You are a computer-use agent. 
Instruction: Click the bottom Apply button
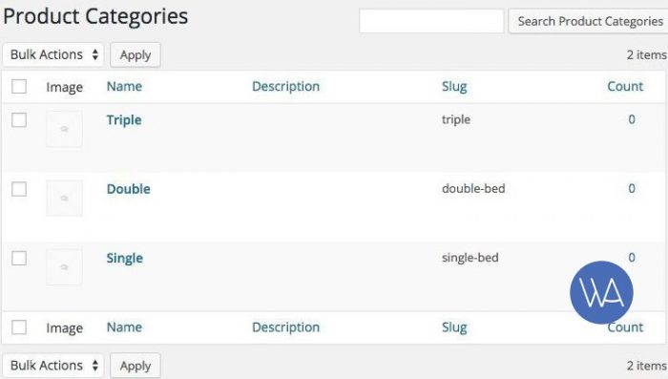(x=136, y=366)
